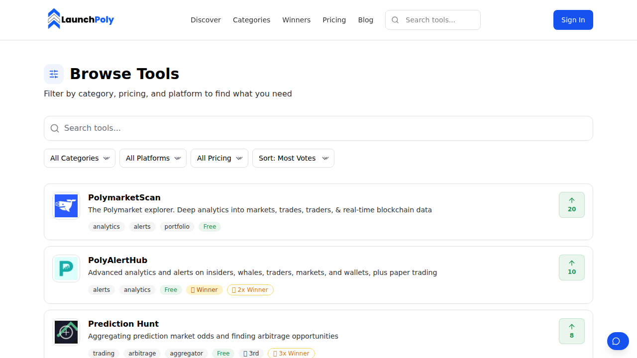637x358 pixels.
Task: Open the PolyAlertHub tool page
Action: (117, 260)
